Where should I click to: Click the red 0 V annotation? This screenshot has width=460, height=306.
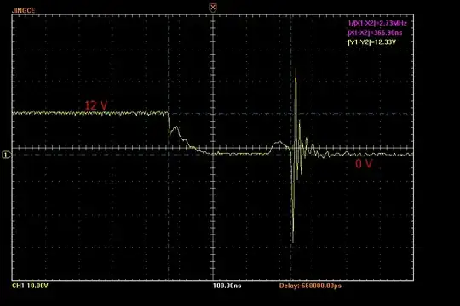tap(364, 164)
